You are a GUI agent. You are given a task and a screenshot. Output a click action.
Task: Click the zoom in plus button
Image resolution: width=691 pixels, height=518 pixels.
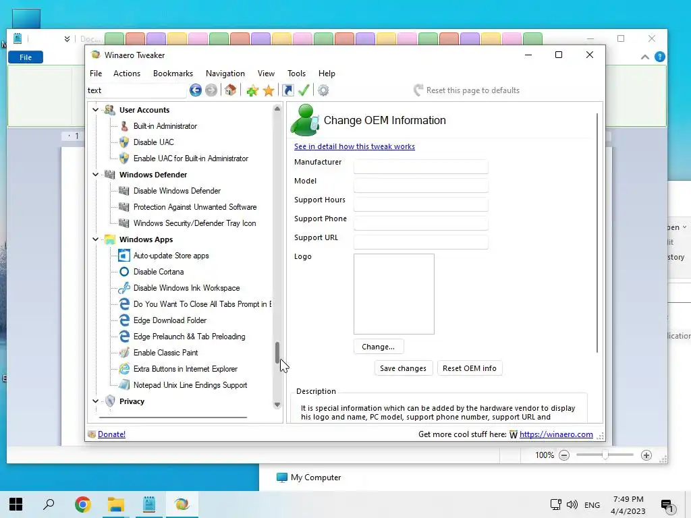click(646, 455)
